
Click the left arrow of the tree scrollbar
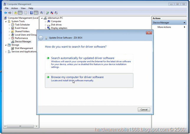click(x=5, y=126)
